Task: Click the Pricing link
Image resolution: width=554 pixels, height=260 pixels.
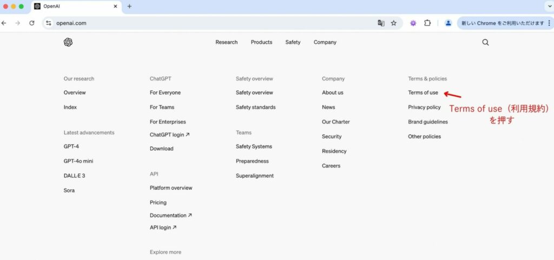Action: point(158,203)
